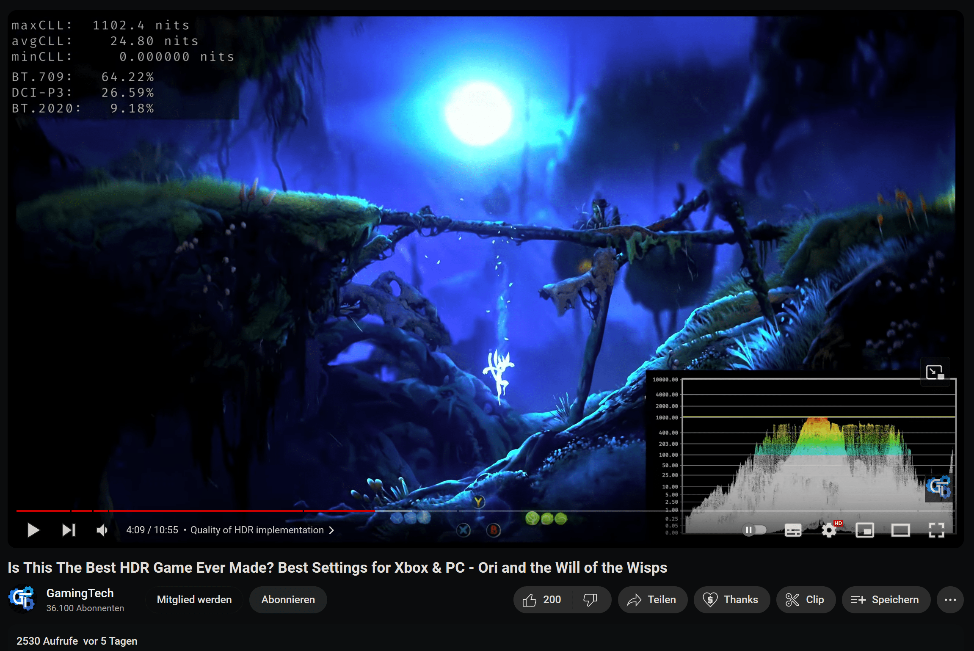The height and width of the screenshot is (651, 974).
Task: Skip to the next video
Action: [x=69, y=530]
